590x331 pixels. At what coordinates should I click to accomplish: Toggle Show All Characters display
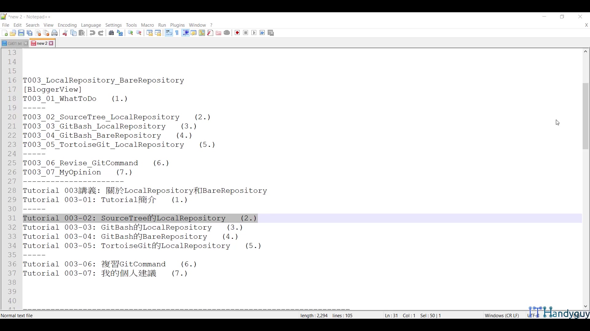177,33
